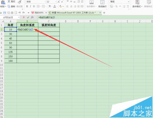This screenshot has height=118, width=153.
Task: Toggle underline formatting in ribbon
Action: pyautogui.click(x=34, y=6)
